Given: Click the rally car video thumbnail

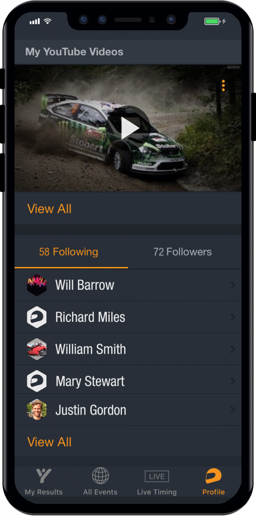Looking at the screenshot, I should pyautogui.click(x=128, y=128).
